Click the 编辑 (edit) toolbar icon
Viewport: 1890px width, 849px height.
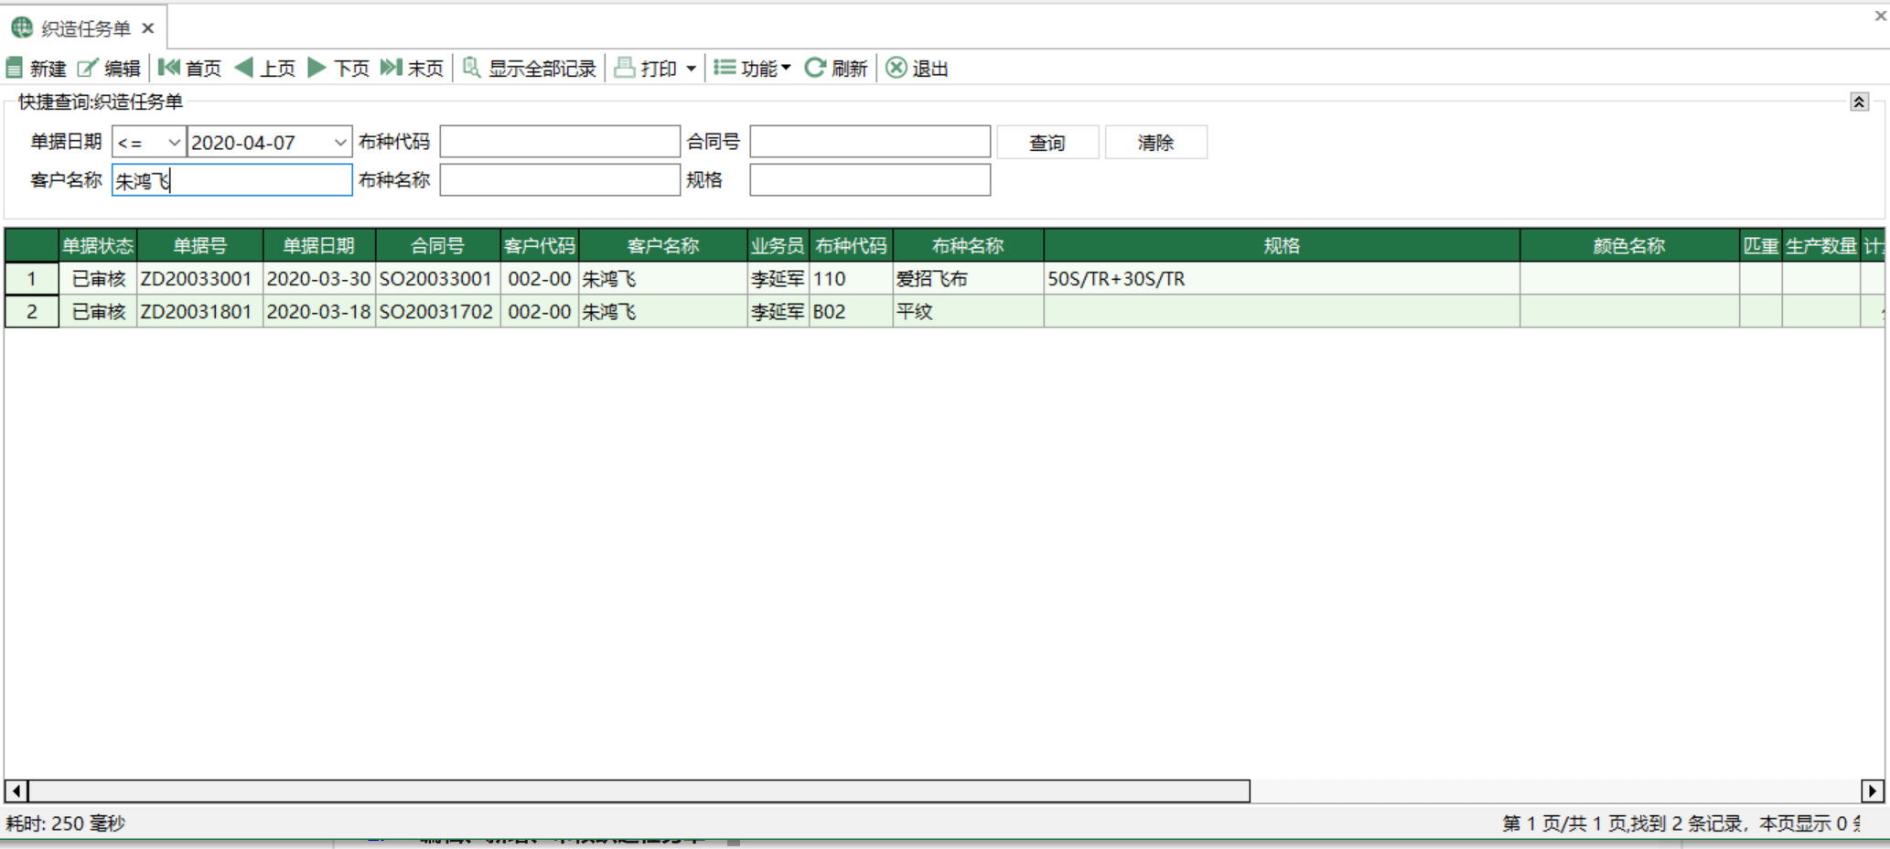coord(87,68)
